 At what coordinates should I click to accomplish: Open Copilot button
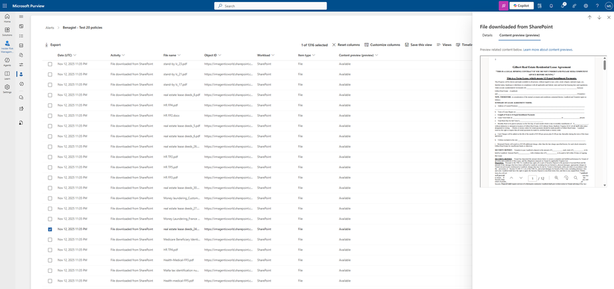click(521, 6)
